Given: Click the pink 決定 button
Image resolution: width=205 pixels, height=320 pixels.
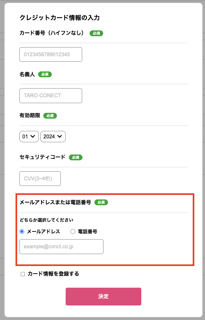Looking at the screenshot, I should click(x=103, y=296).
